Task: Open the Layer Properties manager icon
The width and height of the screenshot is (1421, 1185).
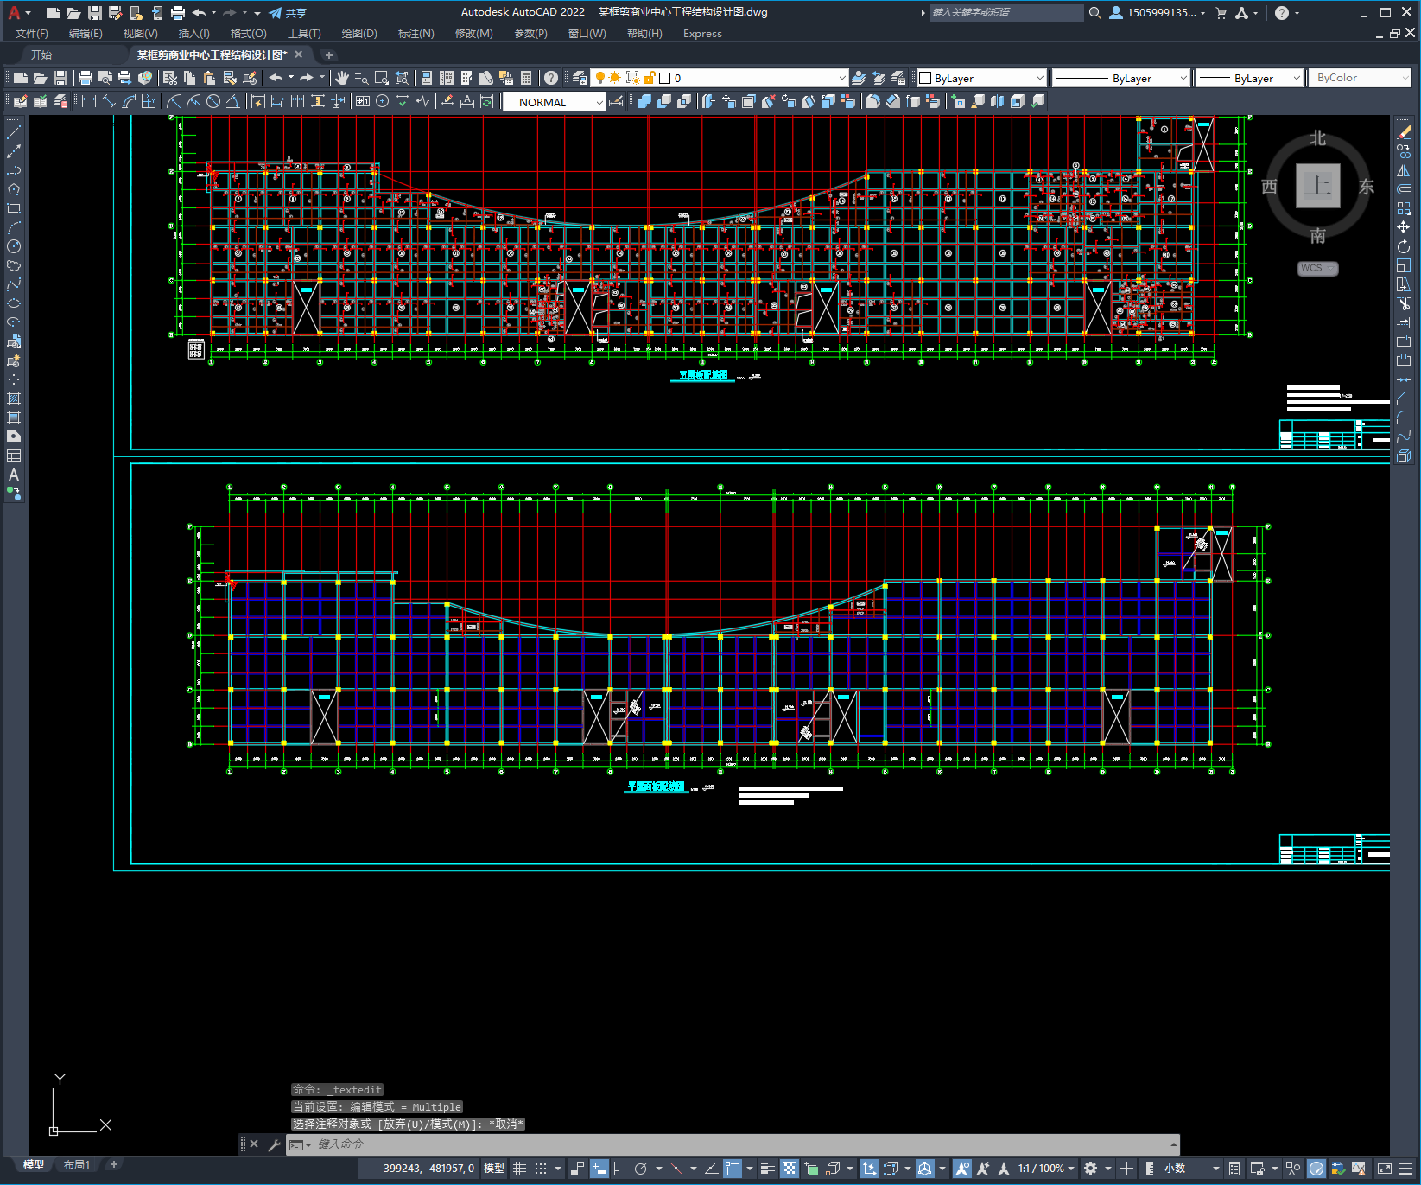Action: [x=580, y=78]
